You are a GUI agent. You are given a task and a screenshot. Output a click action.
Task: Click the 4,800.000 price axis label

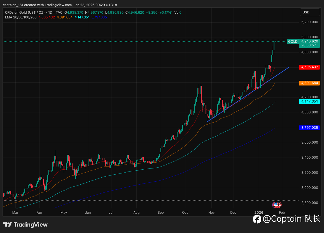309,52
